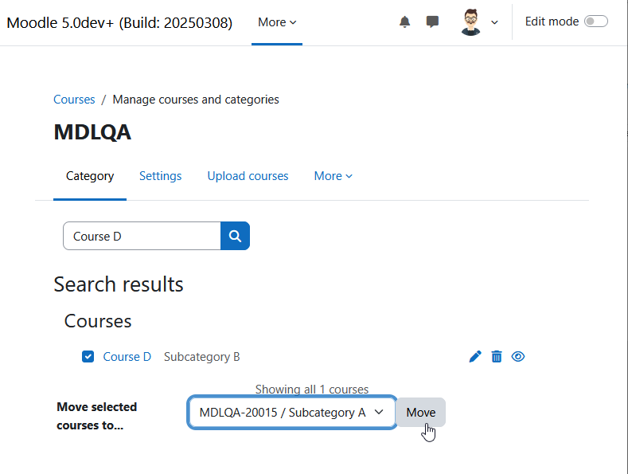Go to the Courses breadcrumb link

[74, 100]
